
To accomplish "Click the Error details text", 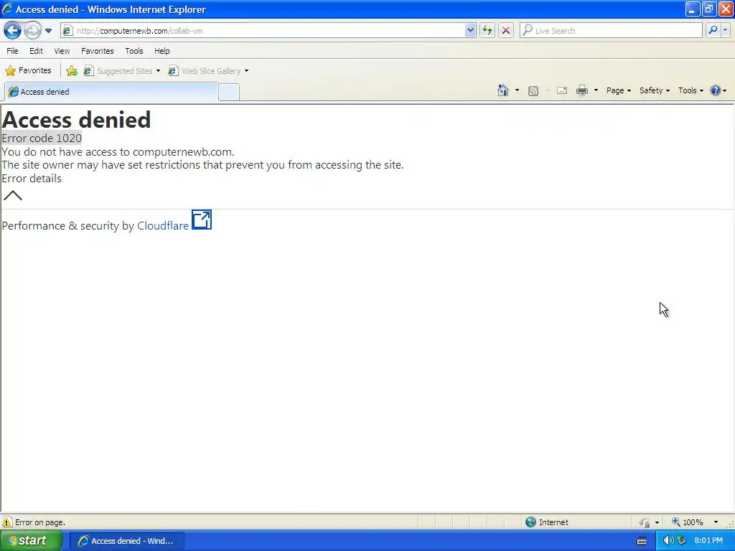I will [32, 179].
